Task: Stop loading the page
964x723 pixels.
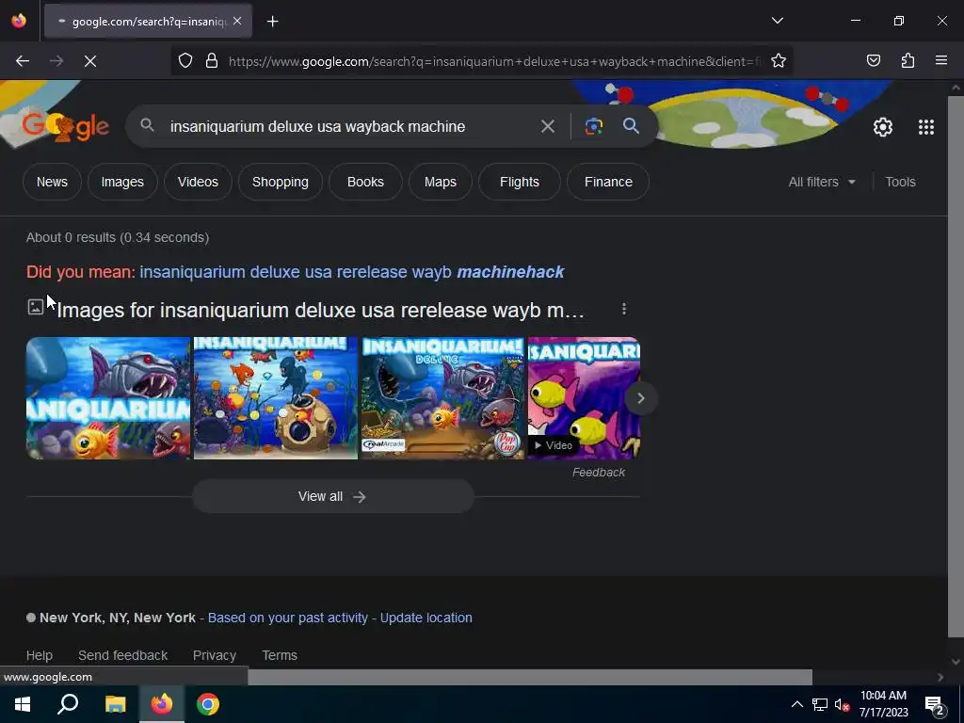Action: [90, 61]
